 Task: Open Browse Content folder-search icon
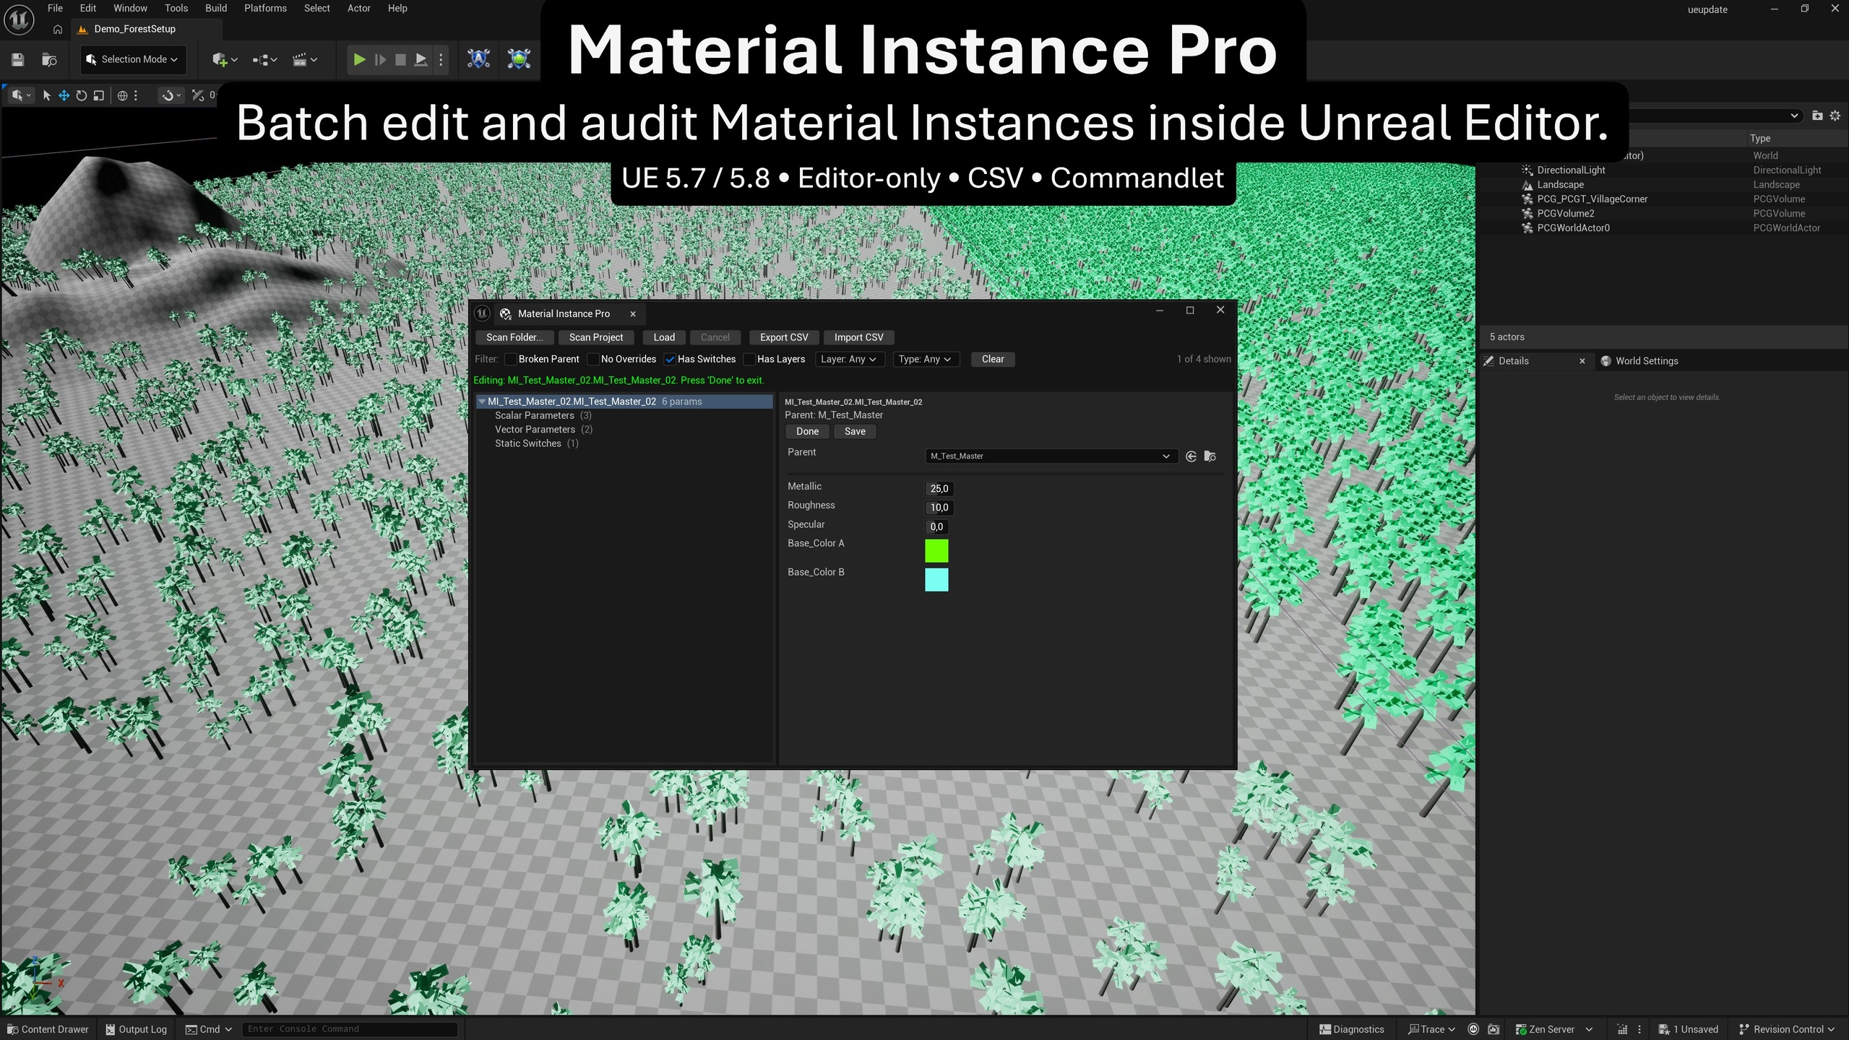pos(49,60)
